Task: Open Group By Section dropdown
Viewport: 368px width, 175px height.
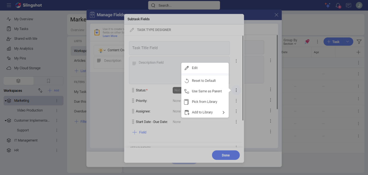Action: coord(290,42)
